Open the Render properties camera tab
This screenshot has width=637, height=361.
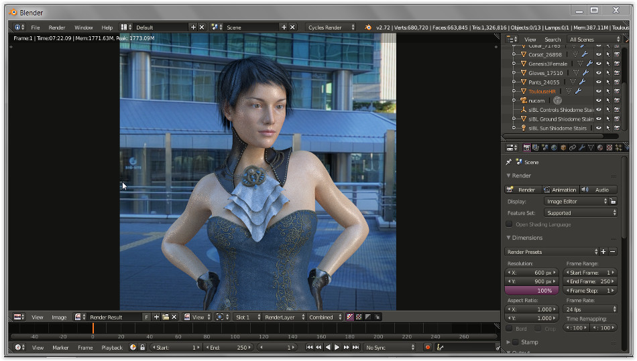527,147
